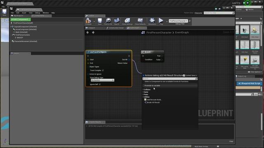Click the main editor Save icon
Screen dimensions: 264x148
tap(4, 12)
